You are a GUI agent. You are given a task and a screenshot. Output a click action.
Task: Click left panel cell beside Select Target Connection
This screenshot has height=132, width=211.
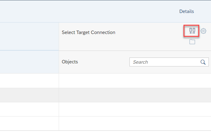tap(29, 36)
